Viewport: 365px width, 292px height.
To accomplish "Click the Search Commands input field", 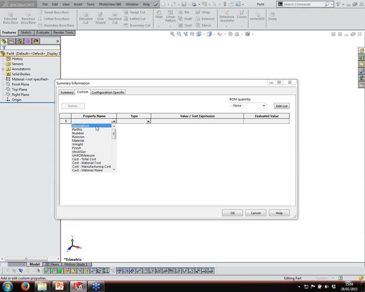I will pos(303,4).
